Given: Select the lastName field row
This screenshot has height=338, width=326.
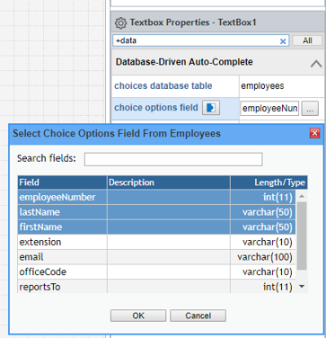Looking at the screenshot, I should click(x=156, y=212).
